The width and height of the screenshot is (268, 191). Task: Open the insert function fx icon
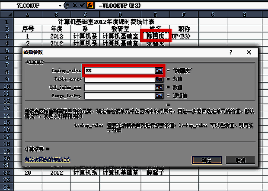point(90,5)
